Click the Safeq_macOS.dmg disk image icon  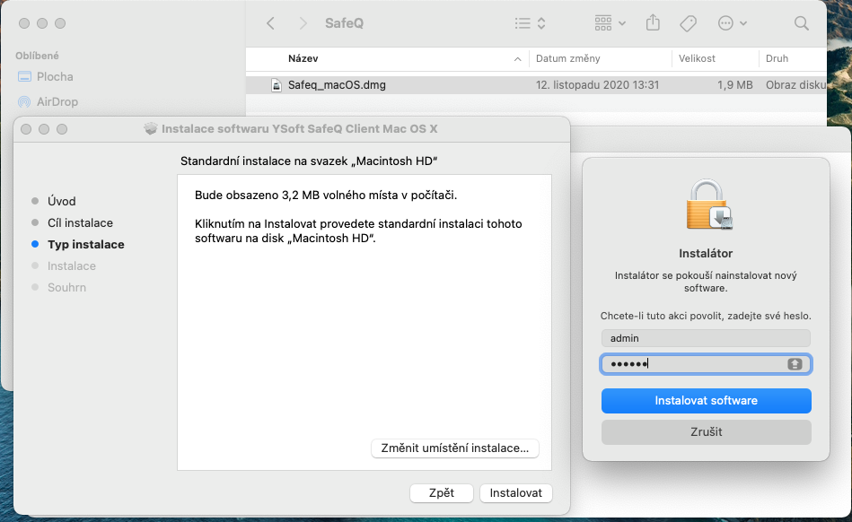tap(277, 85)
